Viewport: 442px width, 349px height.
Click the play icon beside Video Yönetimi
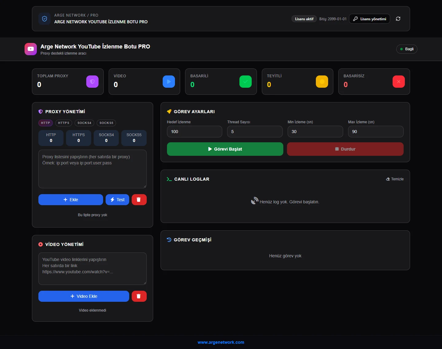click(x=41, y=244)
